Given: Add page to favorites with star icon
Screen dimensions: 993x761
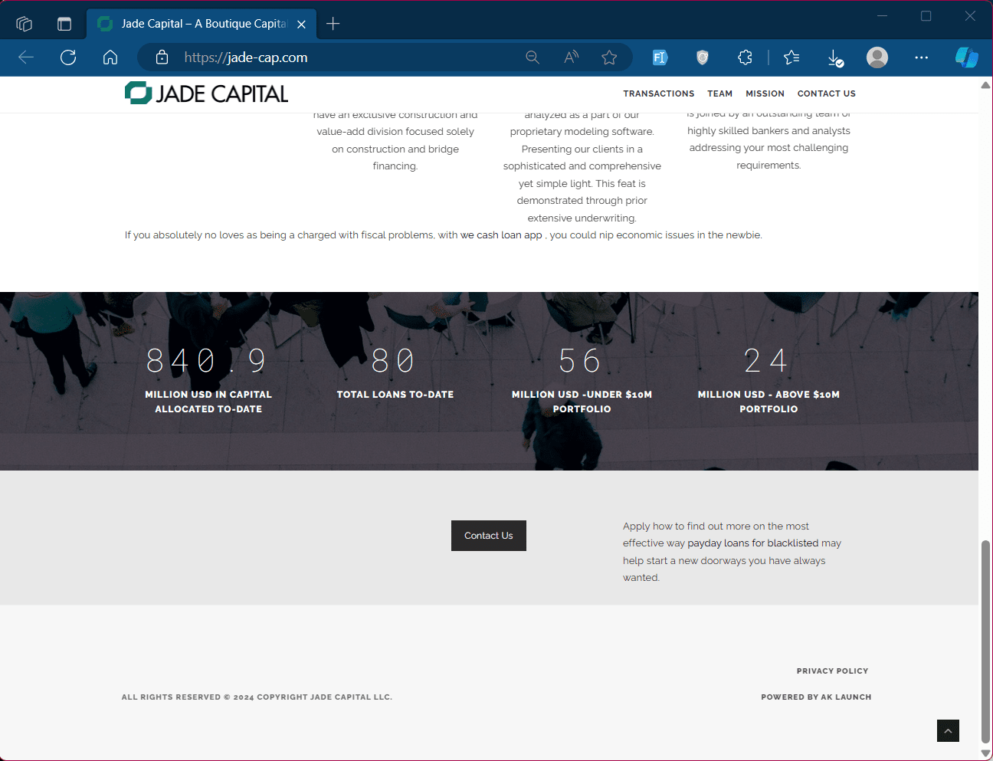Looking at the screenshot, I should (x=609, y=57).
